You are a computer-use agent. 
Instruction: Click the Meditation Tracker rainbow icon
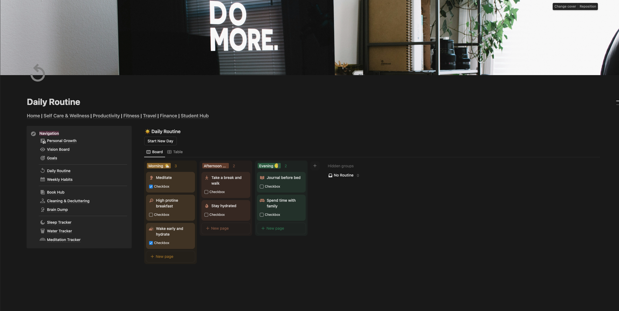coord(43,240)
